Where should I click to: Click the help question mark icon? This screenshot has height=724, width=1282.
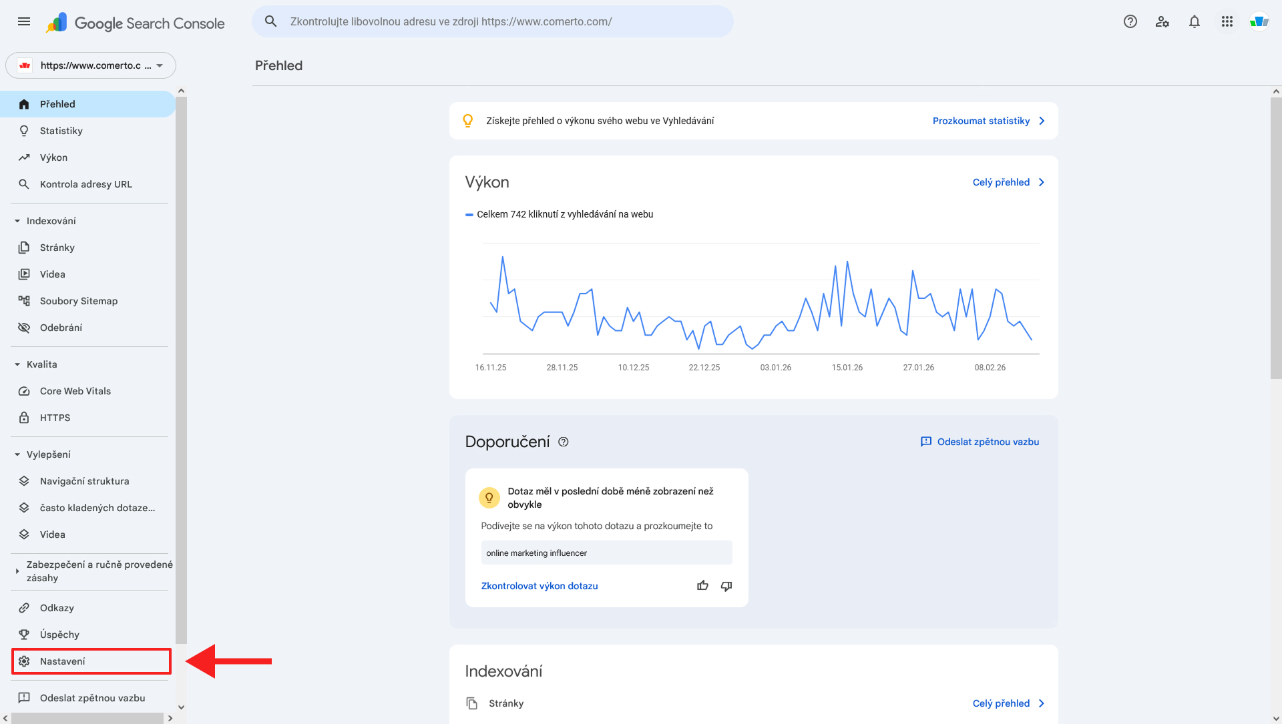pyautogui.click(x=1130, y=21)
